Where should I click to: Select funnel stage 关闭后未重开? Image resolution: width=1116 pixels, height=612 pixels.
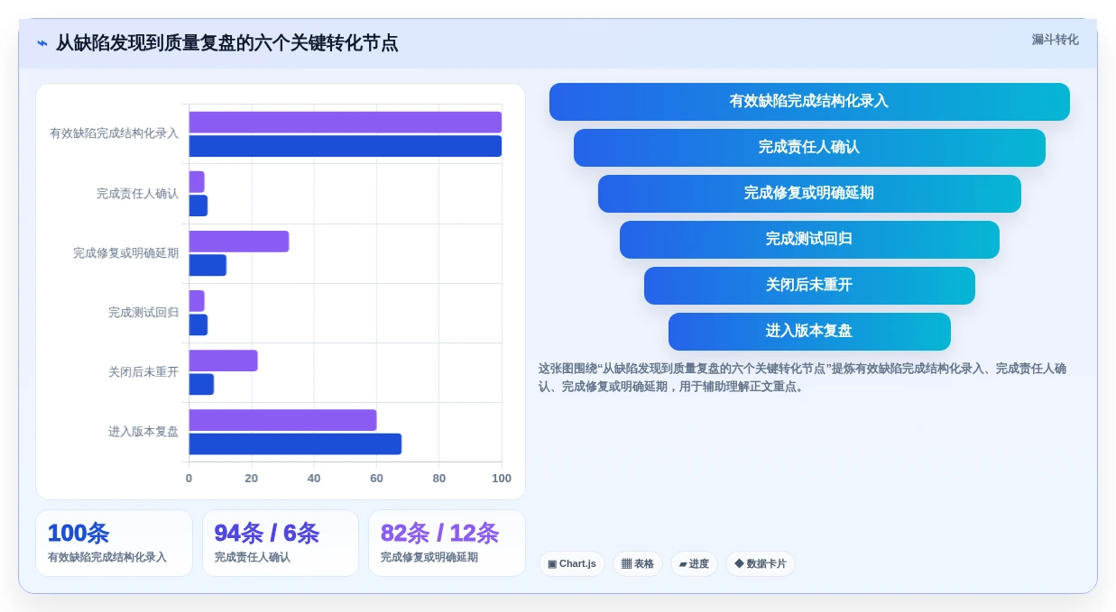[809, 286]
